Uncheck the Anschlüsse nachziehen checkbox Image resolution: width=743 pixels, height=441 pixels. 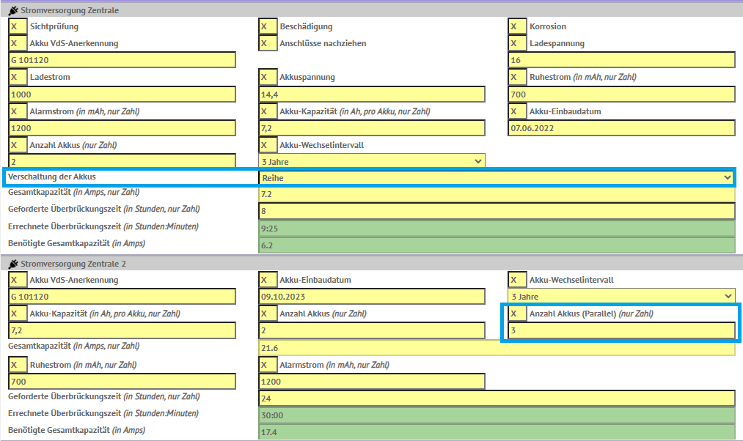pos(268,43)
